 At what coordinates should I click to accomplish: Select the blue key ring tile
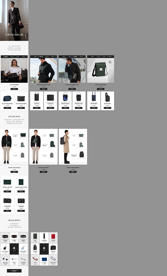click(x=23, y=249)
